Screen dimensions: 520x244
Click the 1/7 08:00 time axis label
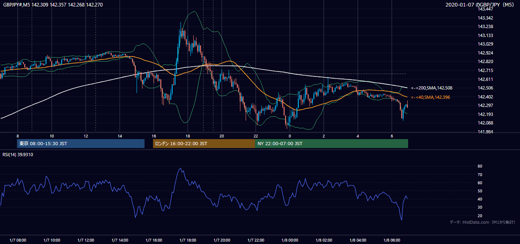tap(17, 240)
